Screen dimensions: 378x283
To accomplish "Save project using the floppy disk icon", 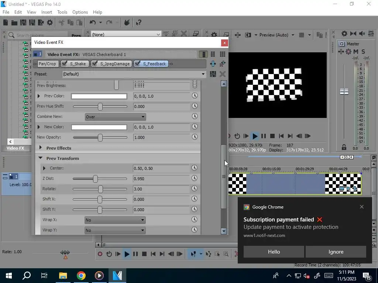I will [23, 22].
